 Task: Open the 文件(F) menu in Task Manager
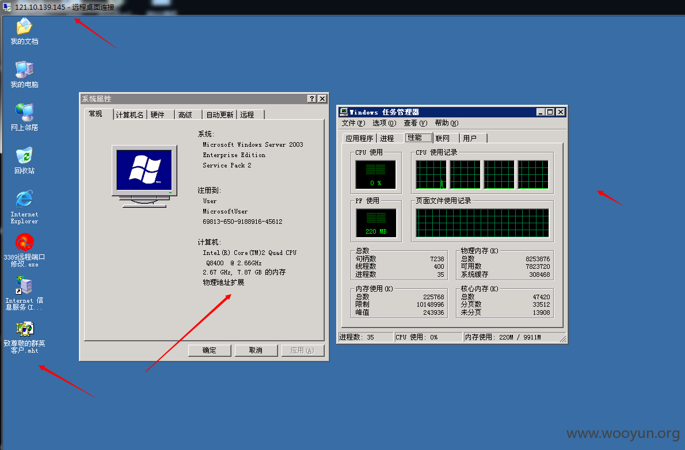tap(353, 123)
